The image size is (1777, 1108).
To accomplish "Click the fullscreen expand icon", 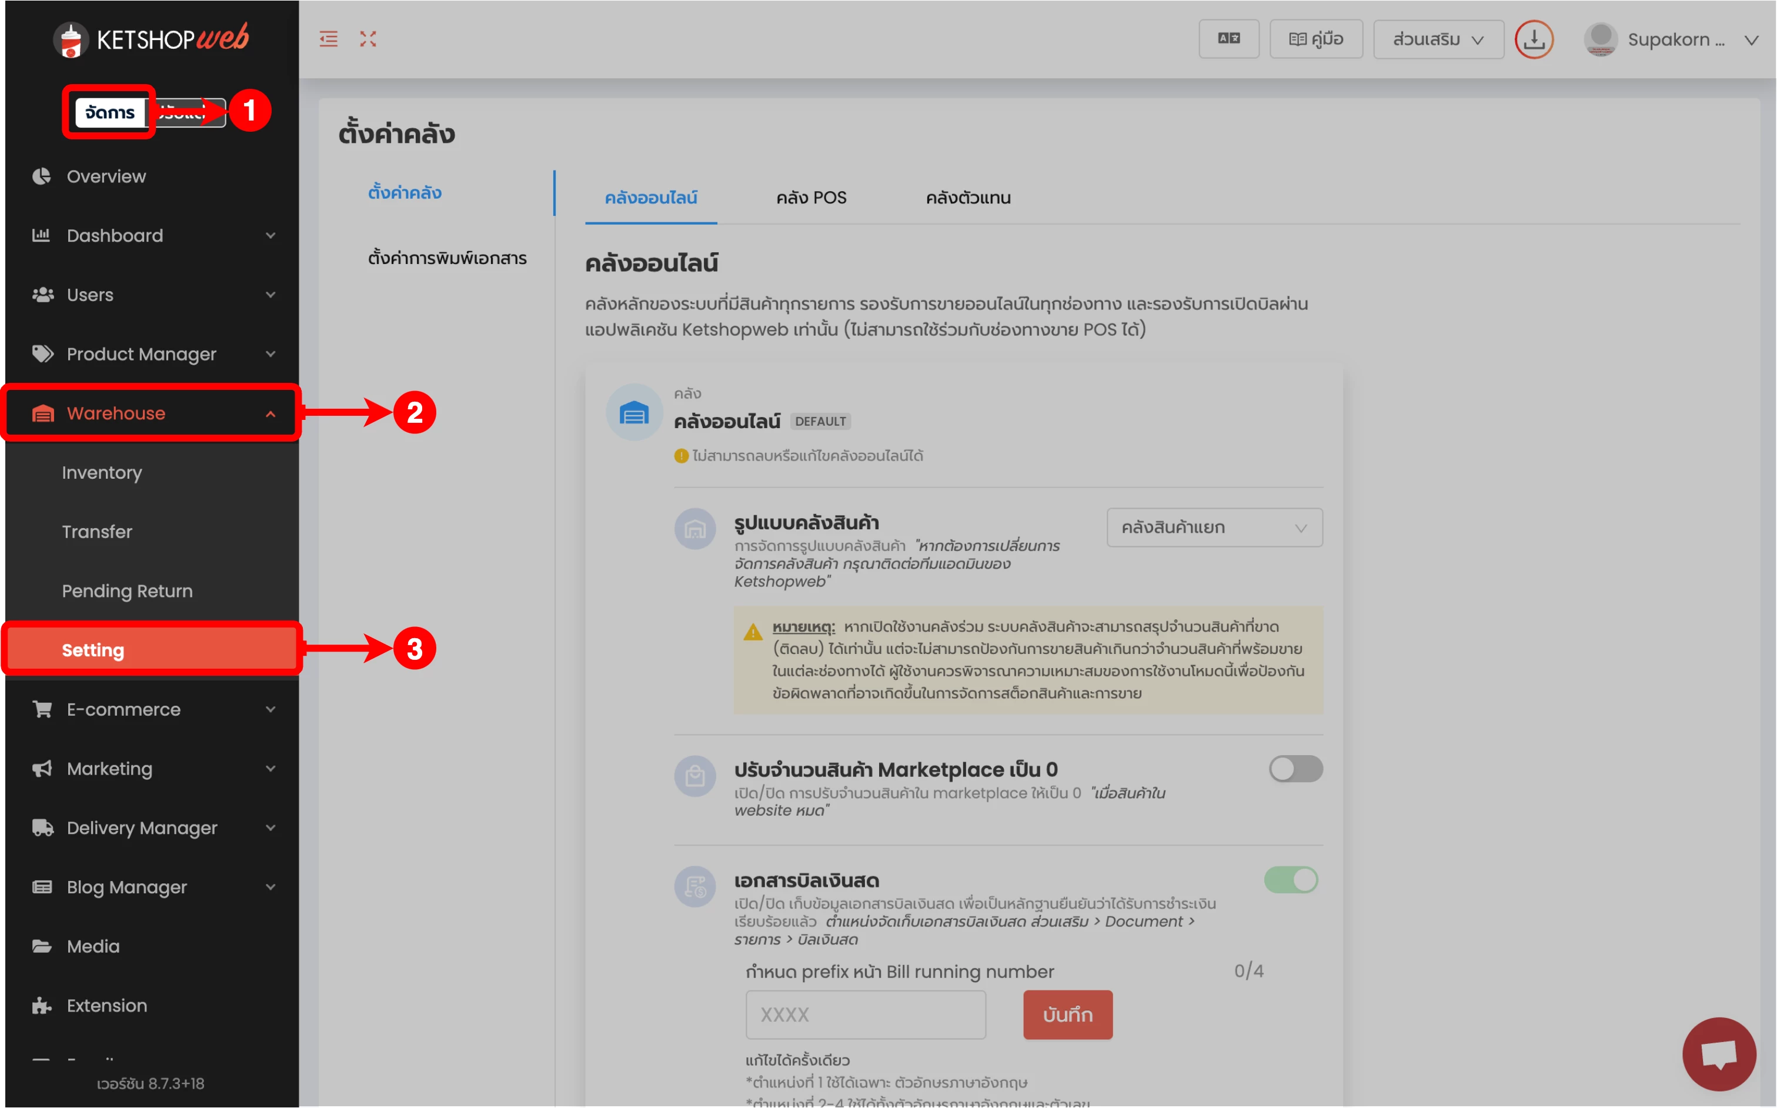I will click(368, 39).
